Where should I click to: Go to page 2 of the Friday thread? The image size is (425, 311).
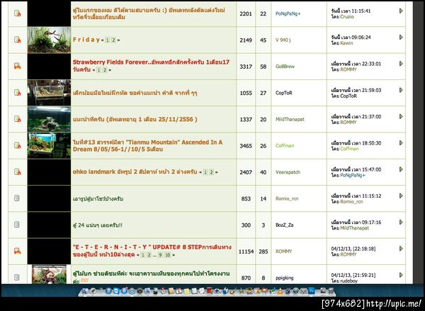(113, 40)
